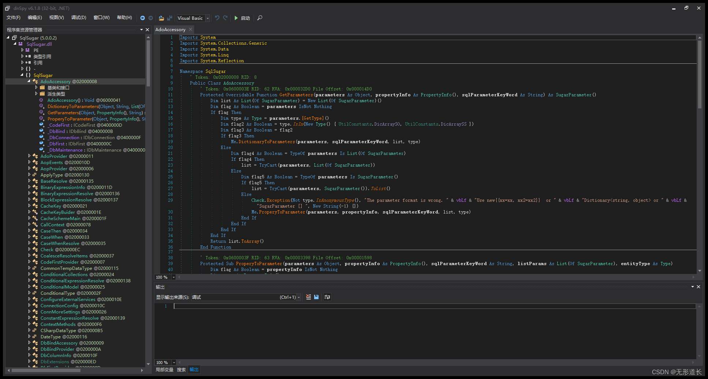Start debugging with the green play icon
This screenshot has height=379, width=708.
[236, 18]
